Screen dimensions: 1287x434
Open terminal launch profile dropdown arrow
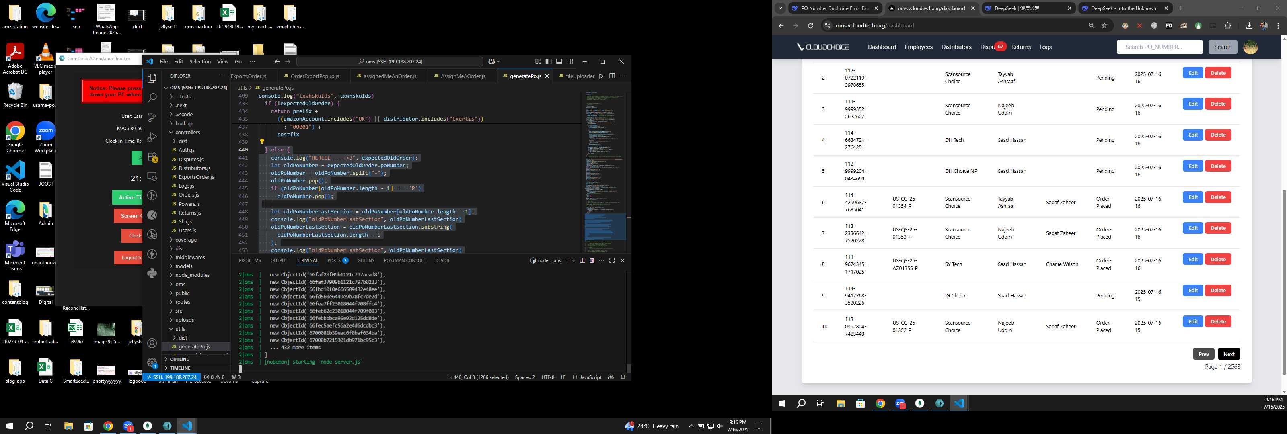[x=574, y=260]
